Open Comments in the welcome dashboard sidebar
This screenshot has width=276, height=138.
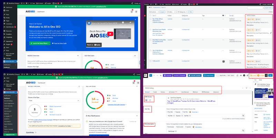[9, 24]
